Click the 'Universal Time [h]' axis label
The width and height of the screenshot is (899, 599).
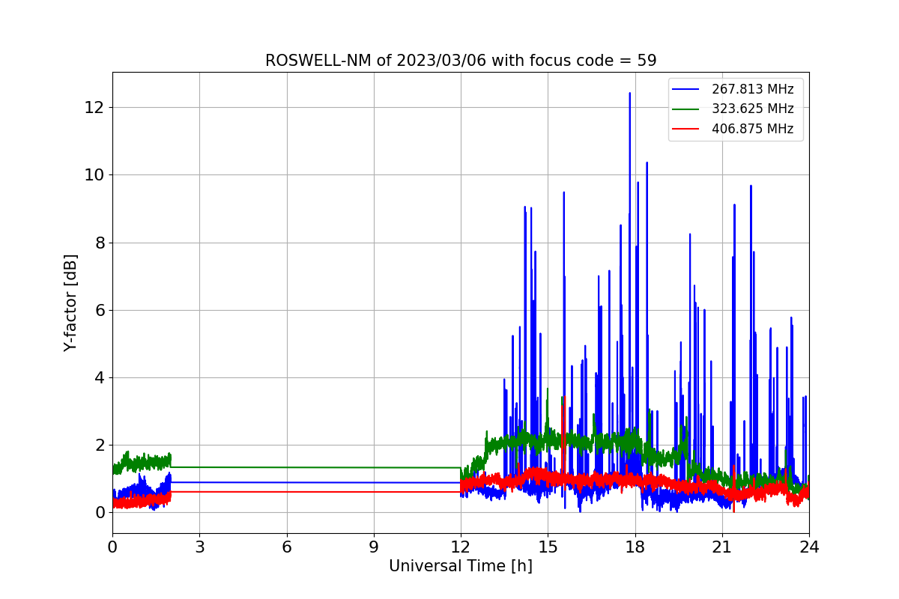[461, 566]
